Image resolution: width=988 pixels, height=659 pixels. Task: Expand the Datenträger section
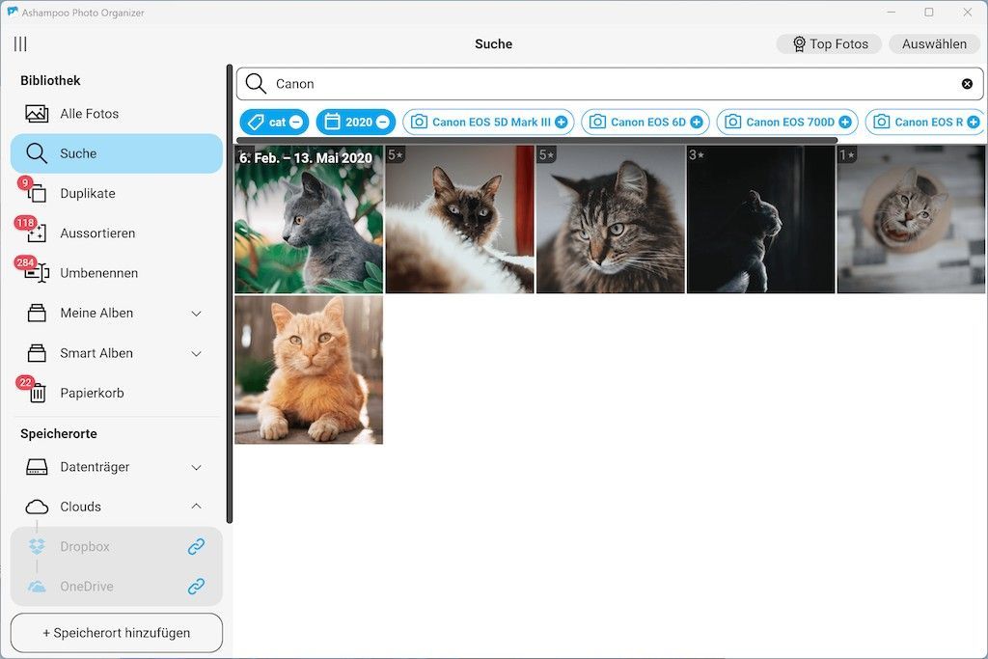click(196, 467)
